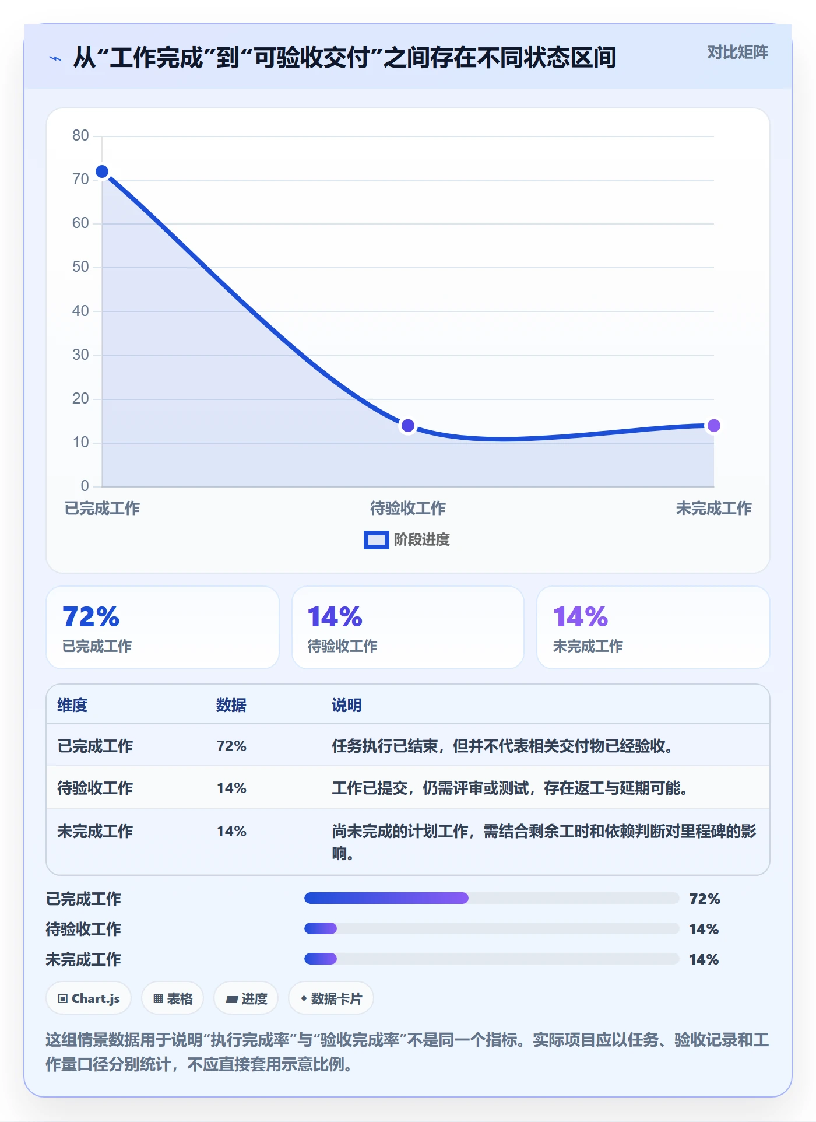The height and width of the screenshot is (1122, 816).
Task: Click the grid icon in the 表格 chip
Action: coord(158,999)
